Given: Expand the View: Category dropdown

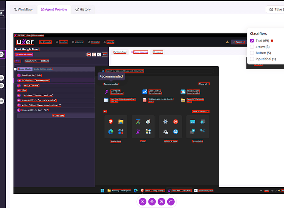Looking at the screenshot, I should pyautogui.click(x=201, y=111).
